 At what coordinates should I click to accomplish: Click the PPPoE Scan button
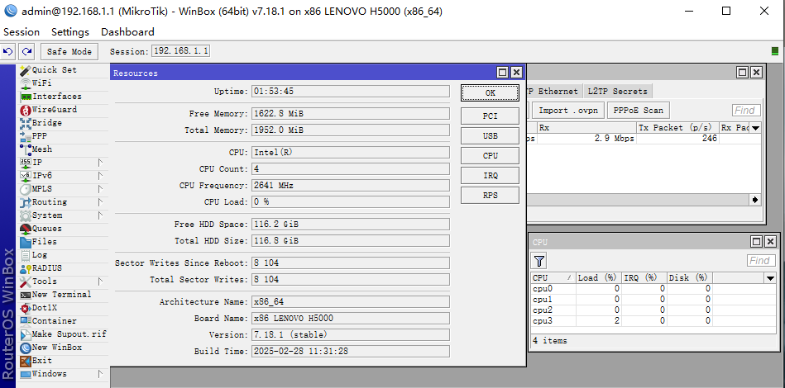(x=638, y=111)
